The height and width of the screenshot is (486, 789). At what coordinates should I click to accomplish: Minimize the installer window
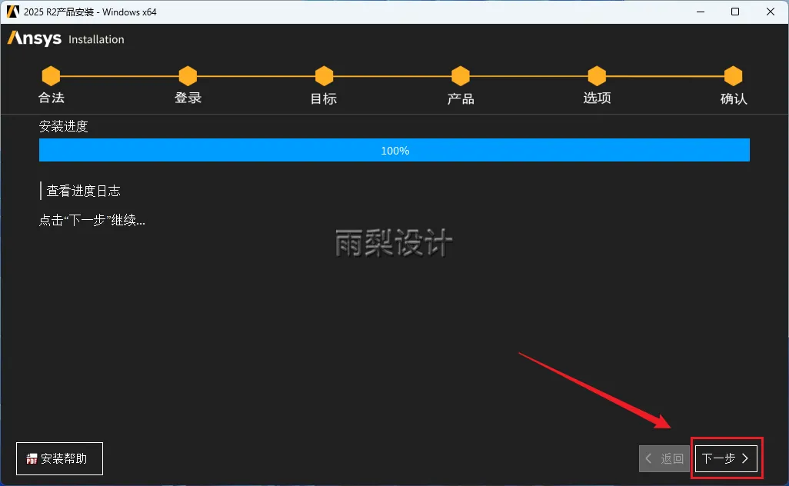pyautogui.click(x=700, y=12)
